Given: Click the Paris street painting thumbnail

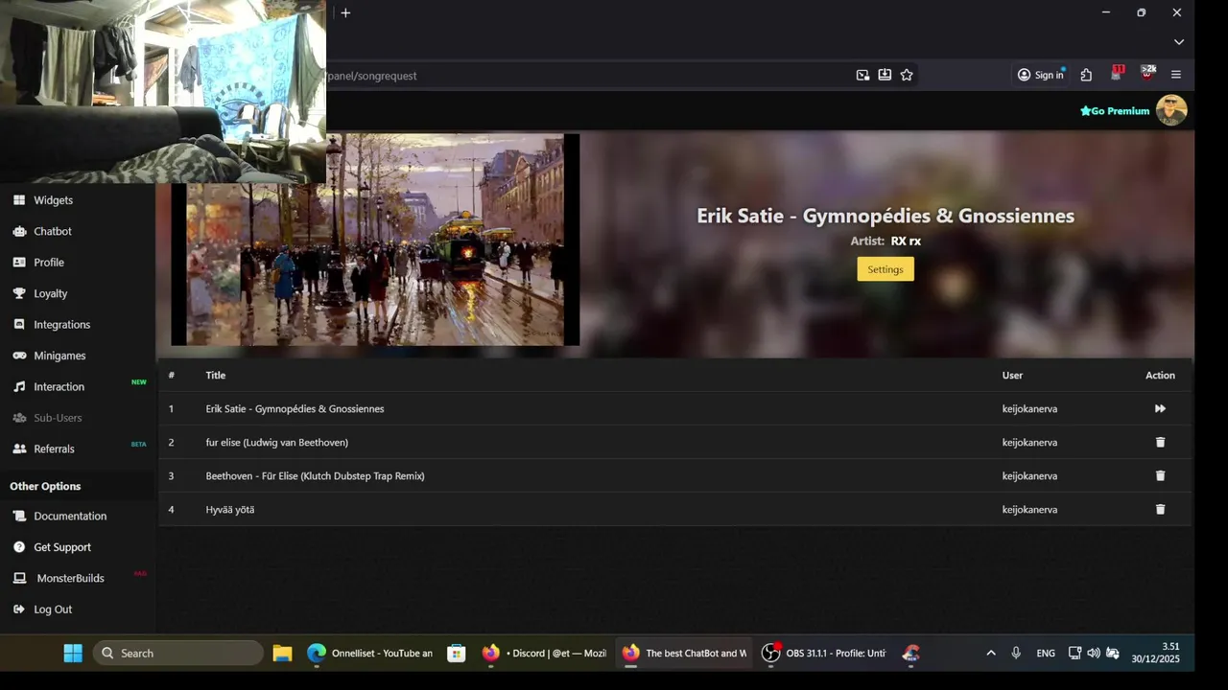Looking at the screenshot, I should coord(375,240).
